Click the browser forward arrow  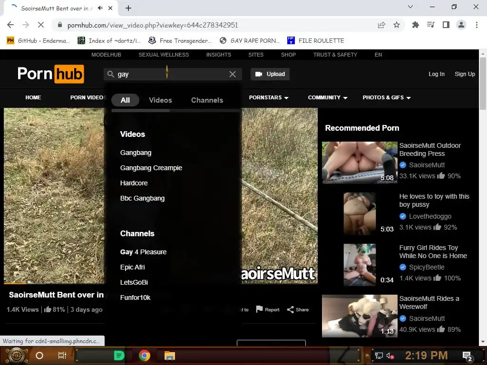pos(26,25)
